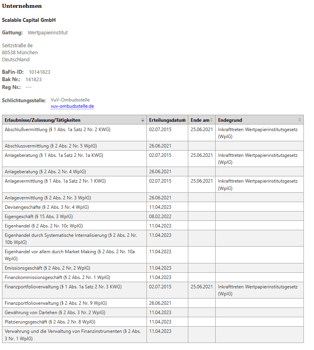Click the Endegrund column header label
314x350 pixels.
coord(230,120)
